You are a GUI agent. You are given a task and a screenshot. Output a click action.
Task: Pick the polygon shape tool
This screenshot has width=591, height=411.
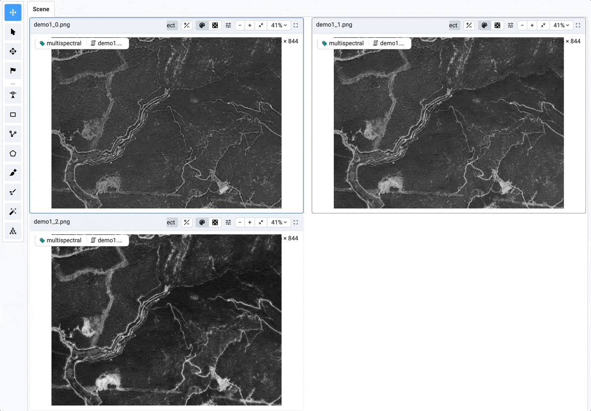click(x=13, y=153)
